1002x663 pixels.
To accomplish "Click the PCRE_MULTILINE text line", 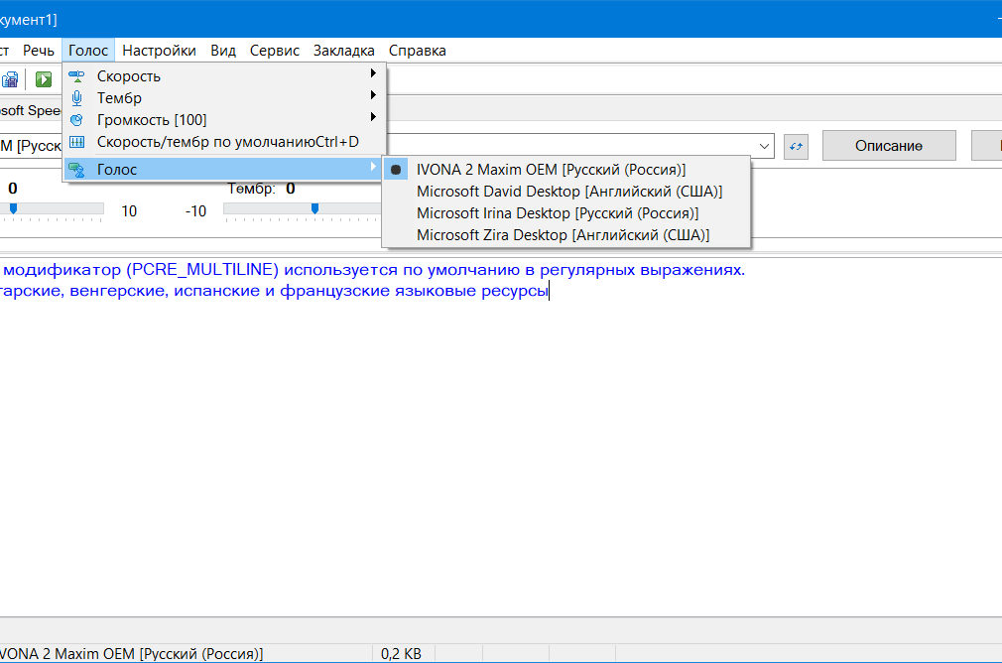I will coord(373,270).
